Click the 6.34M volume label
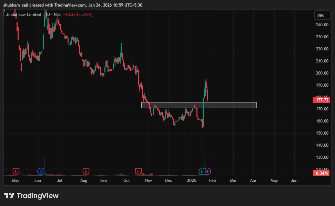335x206 pixels. tap(322, 173)
